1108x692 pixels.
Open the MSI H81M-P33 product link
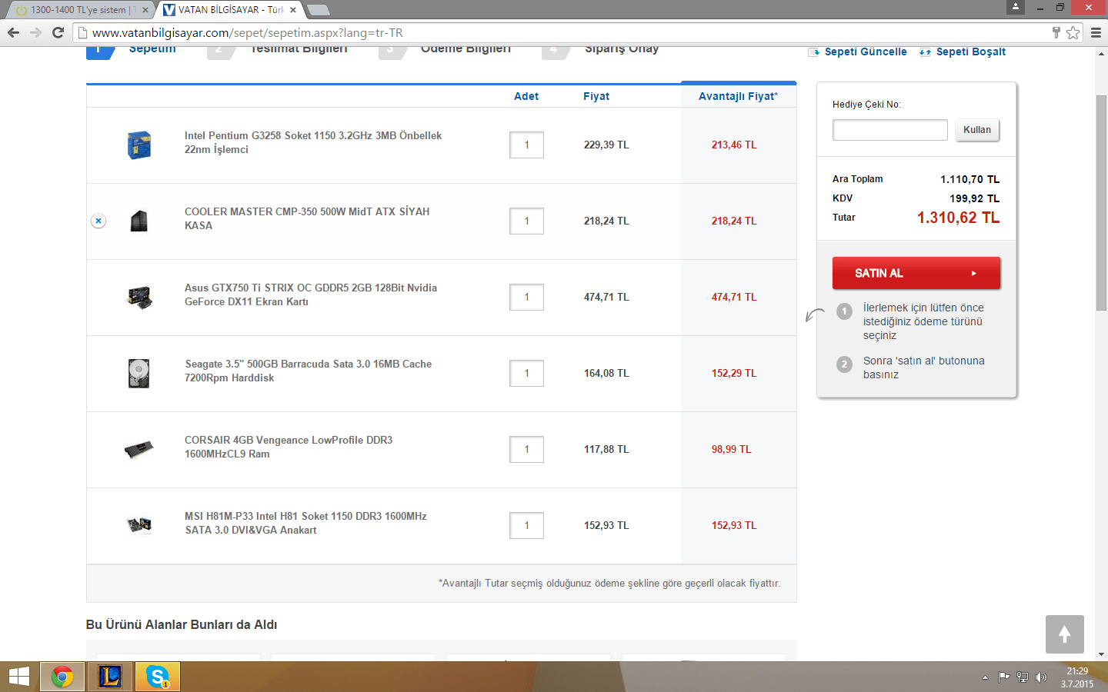(305, 523)
